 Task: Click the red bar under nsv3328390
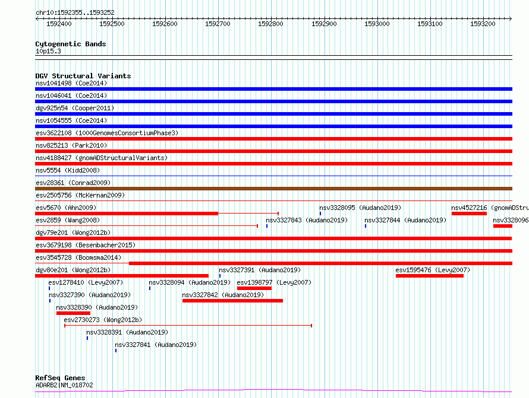pyautogui.click(x=73, y=313)
